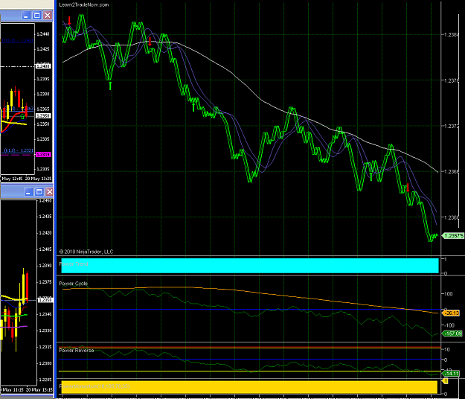Click the 1.2360 main chart axis label
Image resolution: width=465 pixels, height=399 pixels.
point(452,217)
